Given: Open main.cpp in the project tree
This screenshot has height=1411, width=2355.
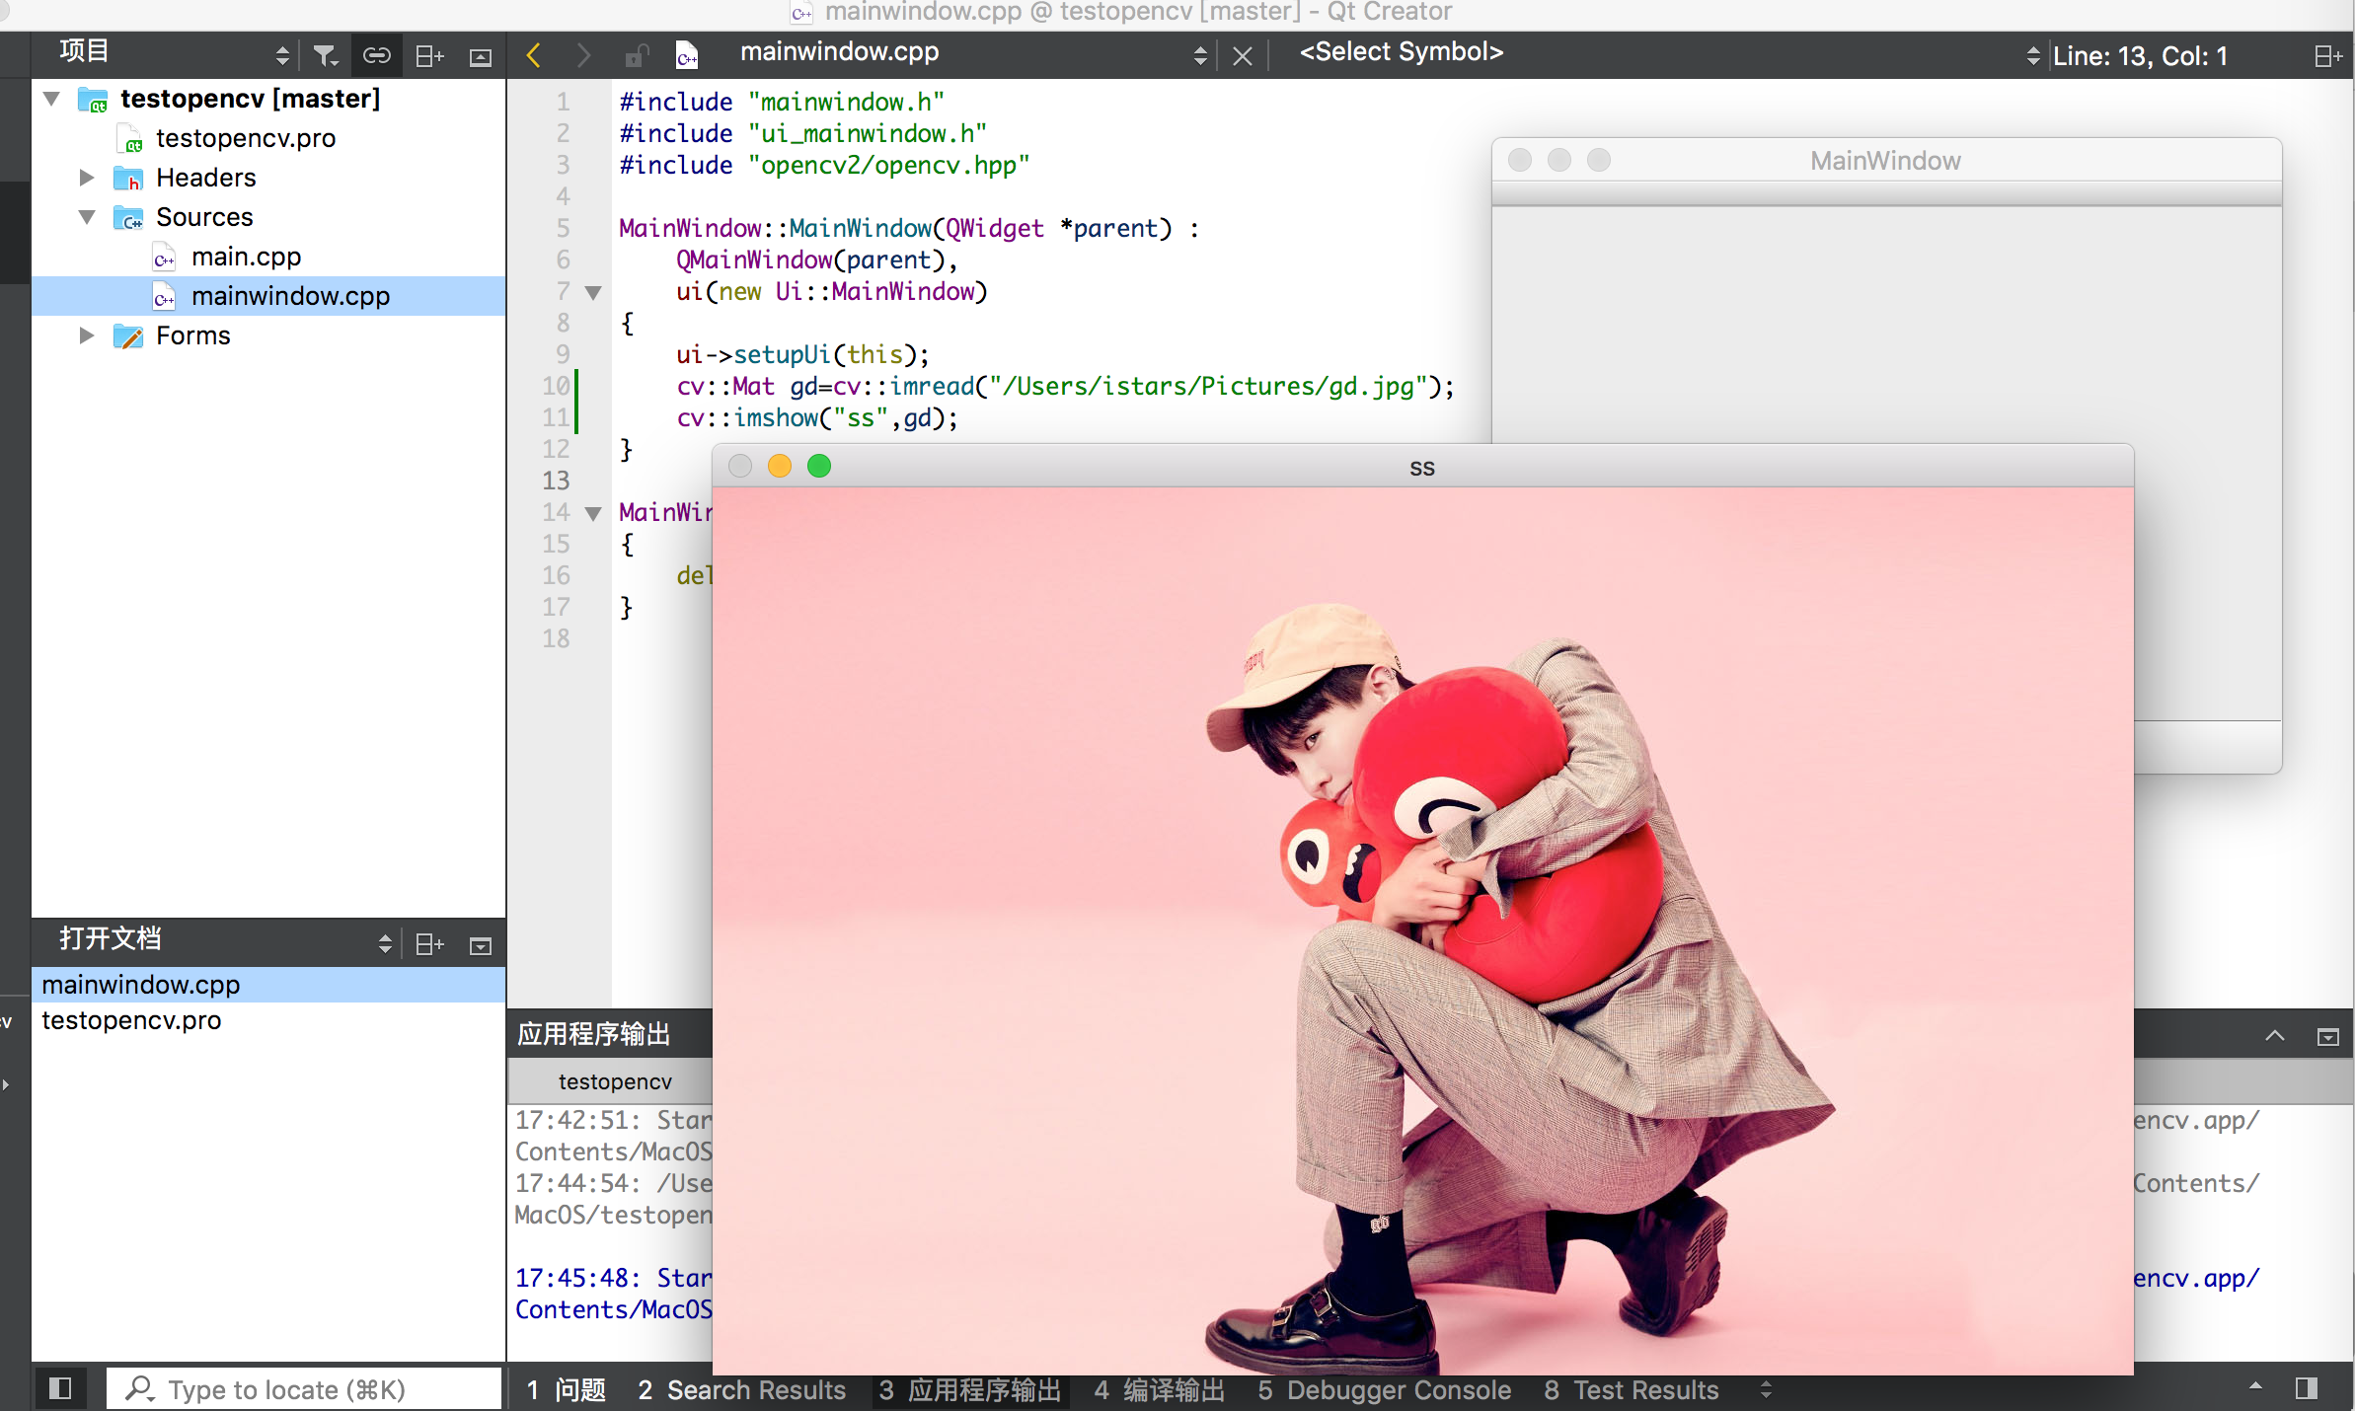Looking at the screenshot, I should [246, 257].
